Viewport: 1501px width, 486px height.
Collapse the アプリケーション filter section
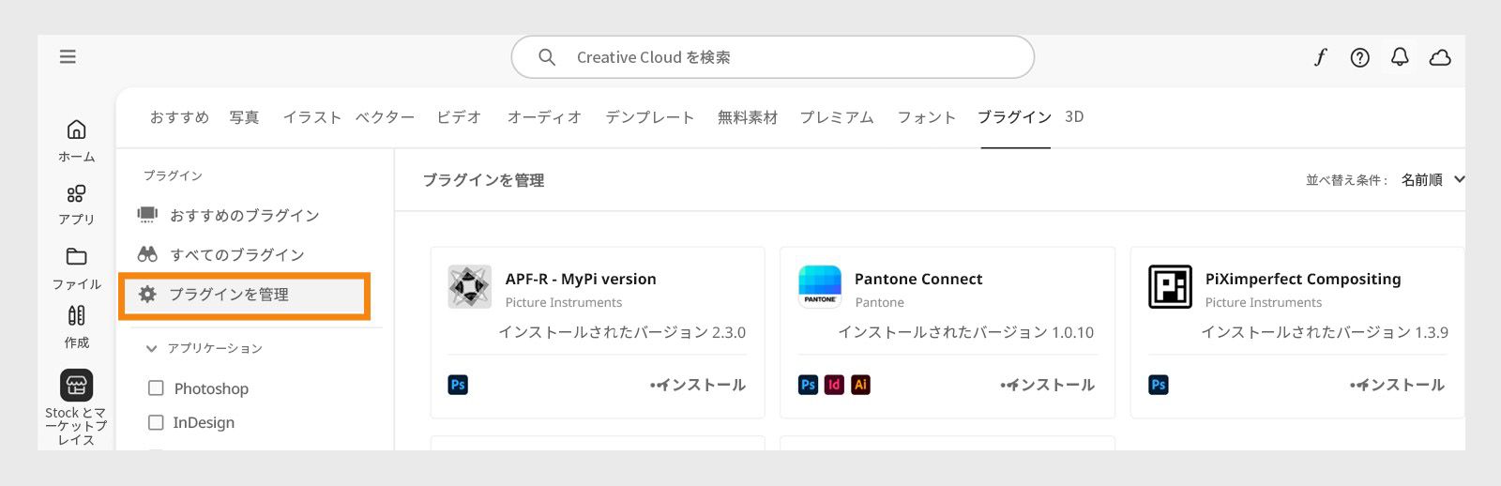coord(151,348)
